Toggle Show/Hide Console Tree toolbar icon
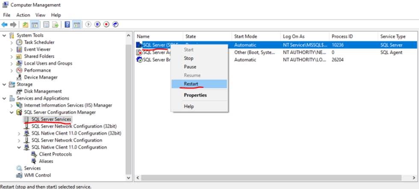Image resolution: width=419 pixels, height=189 pixels. pyautogui.click(x=35, y=24)
